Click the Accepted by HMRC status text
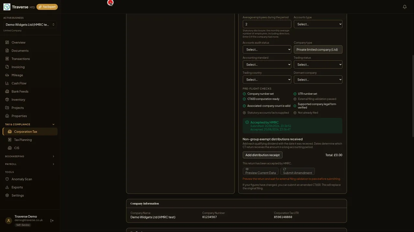The width and height of the screenshot is (414, 232). (264, 122)
